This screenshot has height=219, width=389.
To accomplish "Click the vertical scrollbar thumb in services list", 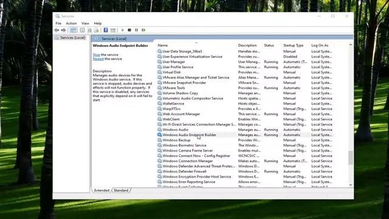I will click(350, 158).
